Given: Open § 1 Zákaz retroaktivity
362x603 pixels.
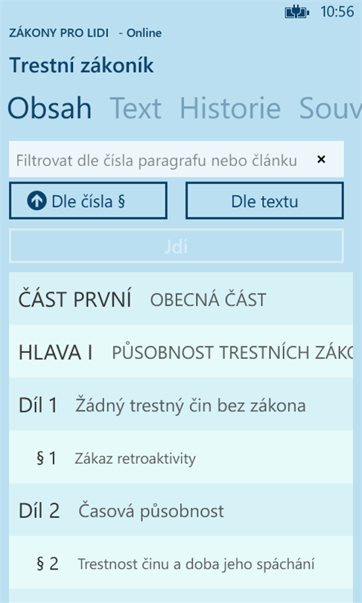Looking at the screenshot, I should 181,457.
